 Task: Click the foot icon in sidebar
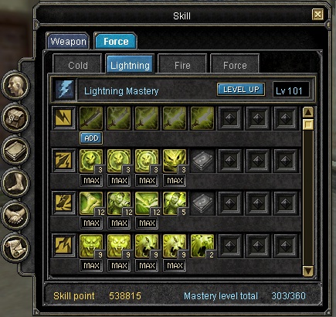[15, 182]
